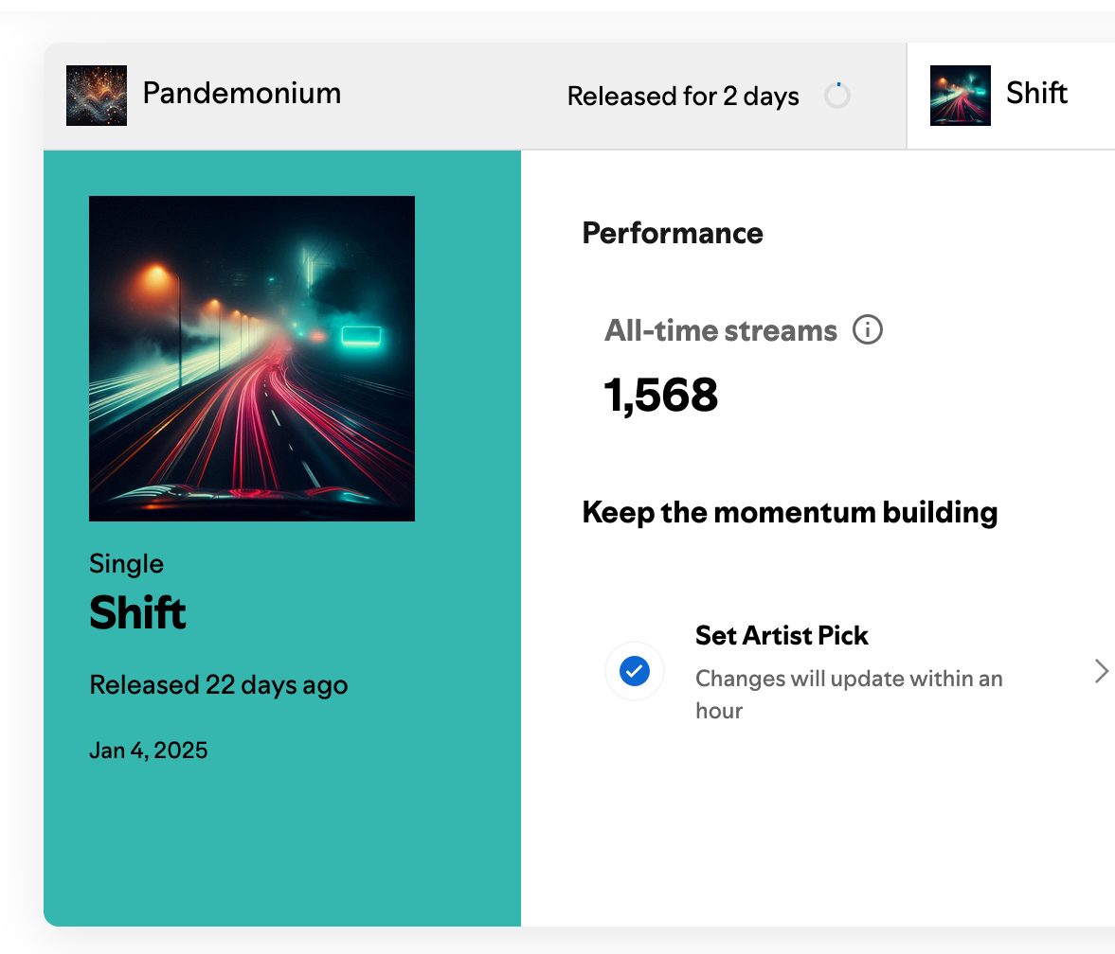The width and height of the screenshot is (1115, 954).
Task: Click the small Shift cover in tab bar
Action: point(961,96)
